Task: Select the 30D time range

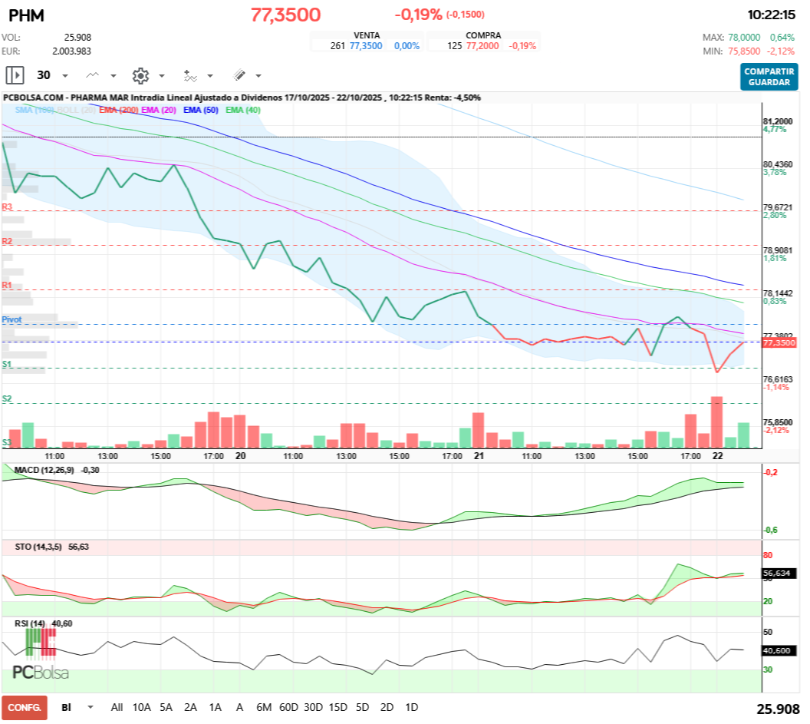Action: click(x=313, y=707)
